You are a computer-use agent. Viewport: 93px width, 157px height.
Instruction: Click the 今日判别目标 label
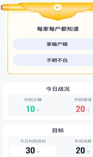[33, 141]
